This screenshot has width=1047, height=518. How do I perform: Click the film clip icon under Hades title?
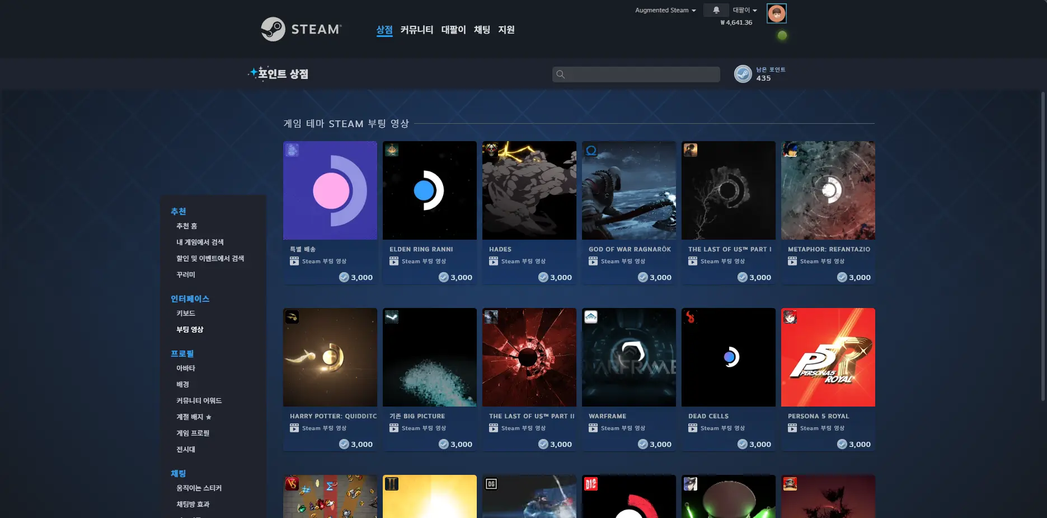click(494, 261)
